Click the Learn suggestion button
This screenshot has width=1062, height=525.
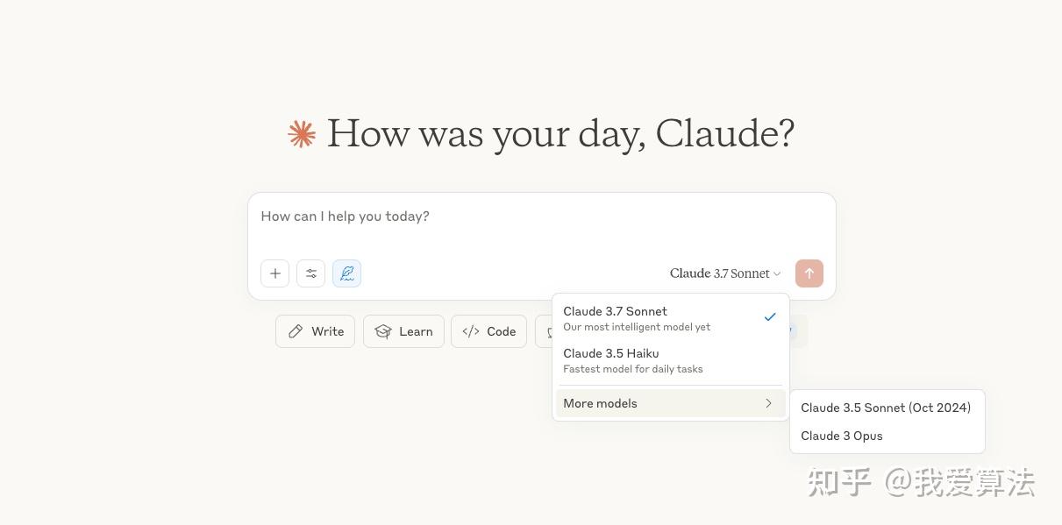tap(403, 331)
